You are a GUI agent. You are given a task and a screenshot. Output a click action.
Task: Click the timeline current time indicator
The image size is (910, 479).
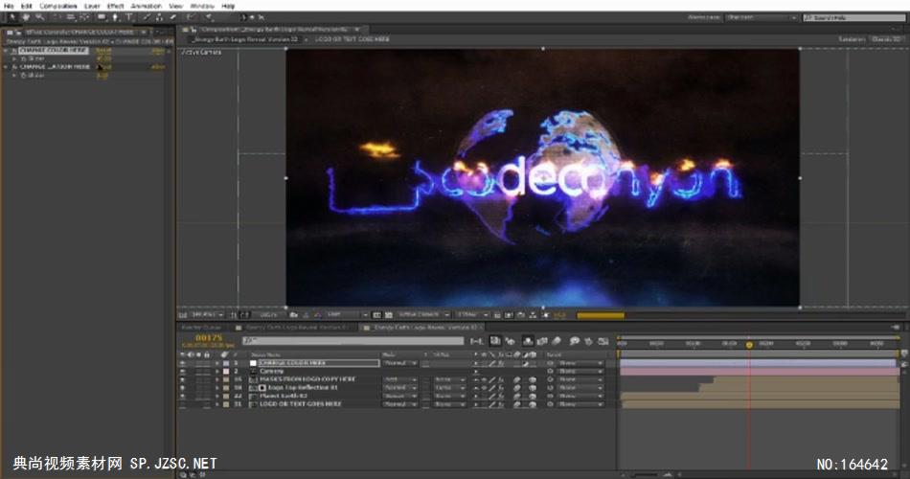749,343
